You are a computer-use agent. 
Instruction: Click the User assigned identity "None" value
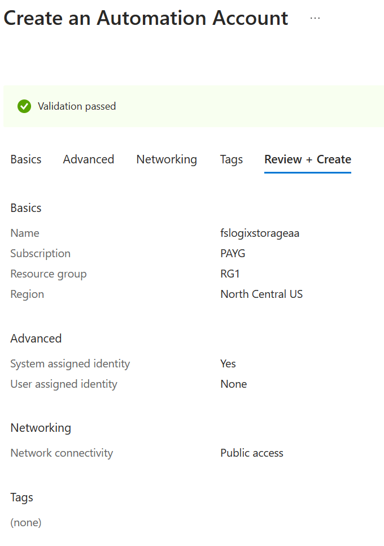tap(233, 384)
